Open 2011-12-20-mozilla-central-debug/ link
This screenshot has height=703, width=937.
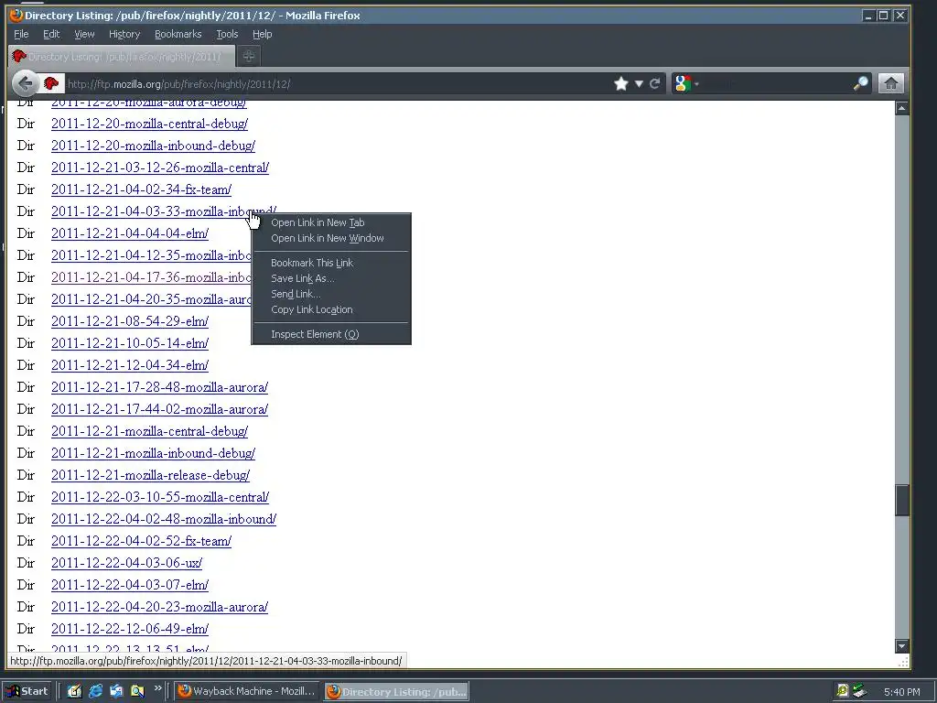149,124
